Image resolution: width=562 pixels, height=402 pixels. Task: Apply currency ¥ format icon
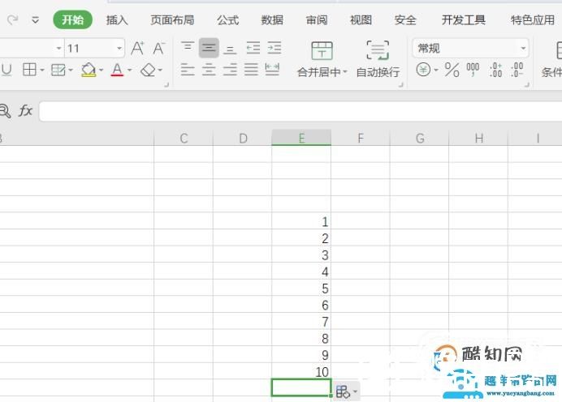tap(423, 70)
